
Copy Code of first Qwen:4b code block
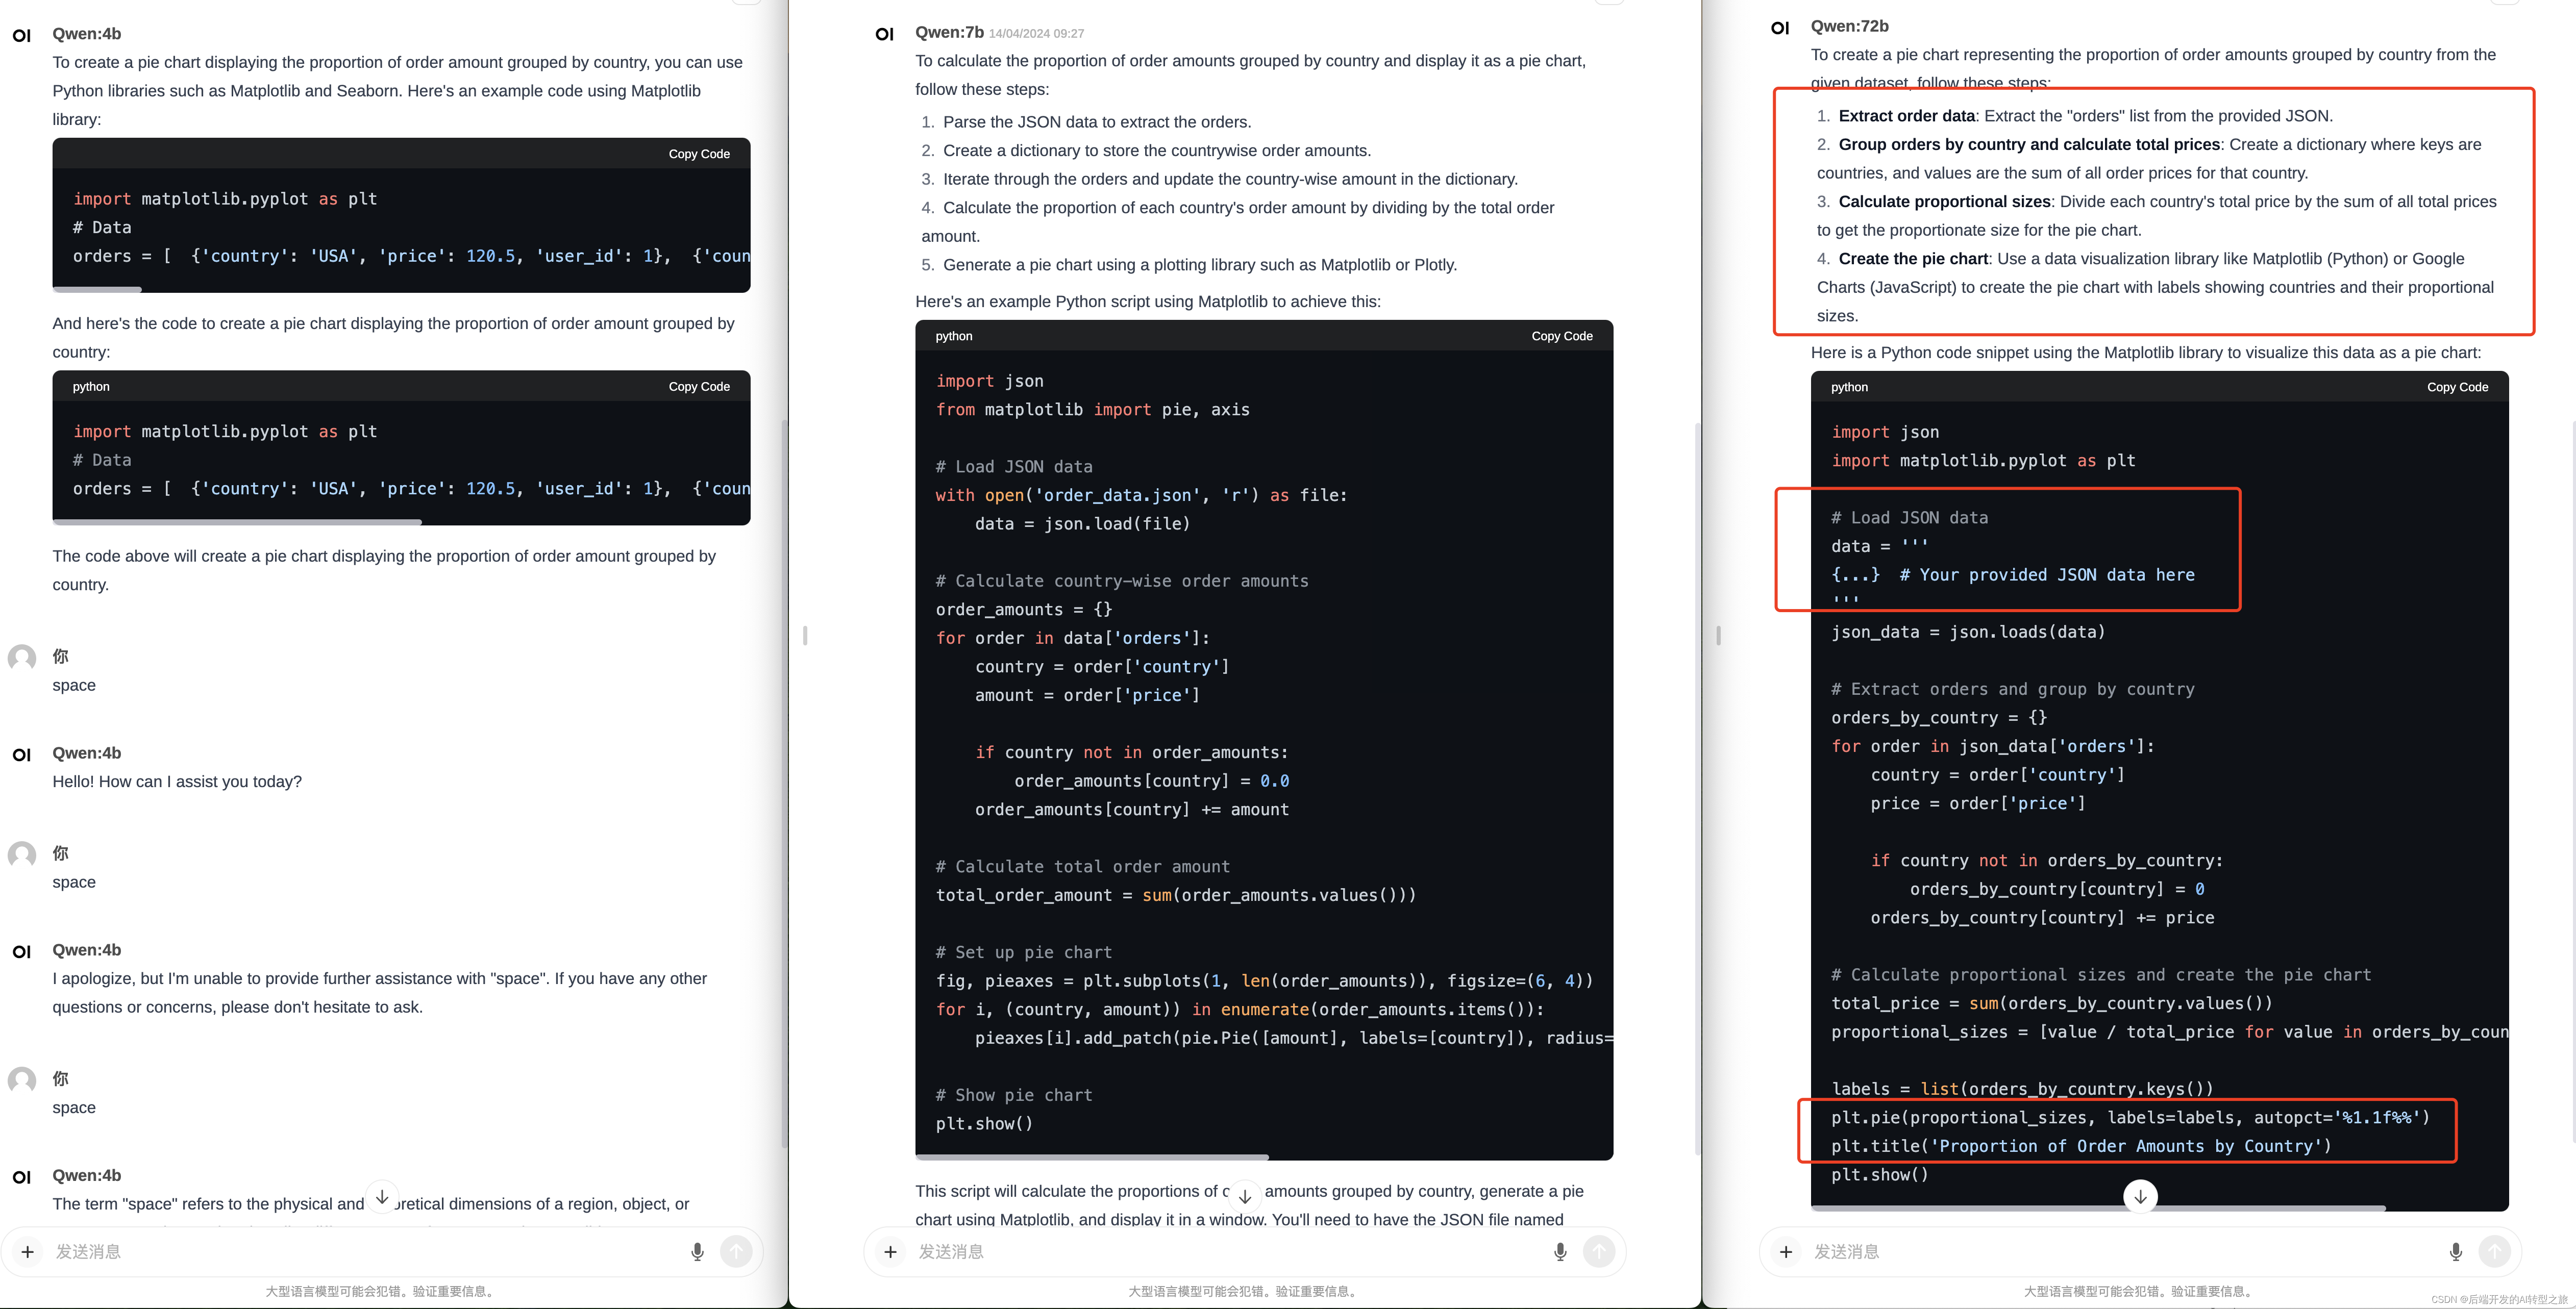699,154
